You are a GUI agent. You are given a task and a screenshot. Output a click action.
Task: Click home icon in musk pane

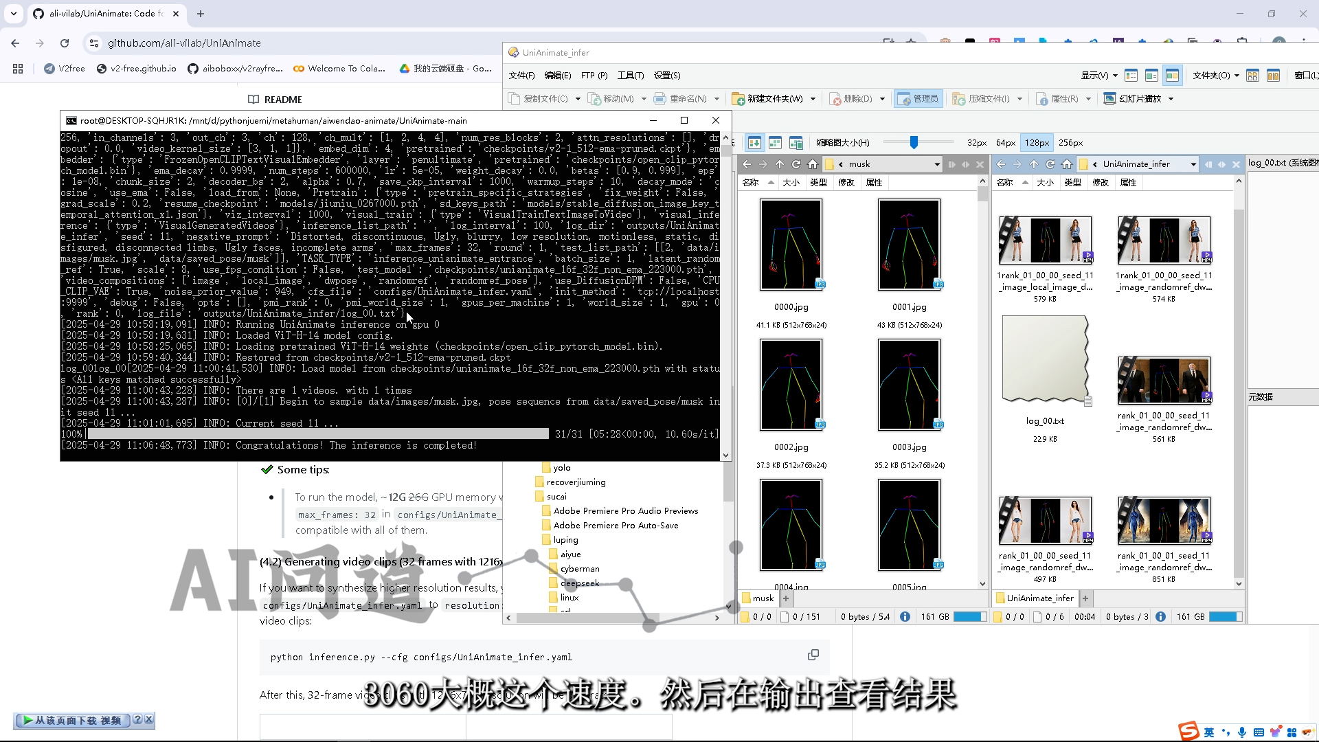point(813,164)
